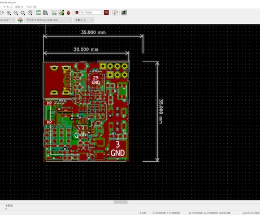The width and height of the screenshot is (260, 215).
Task: Click the Zoom to Fit icon
Action: point(23,13)
